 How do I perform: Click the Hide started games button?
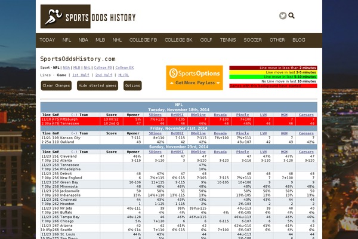(x=97, y=85)
